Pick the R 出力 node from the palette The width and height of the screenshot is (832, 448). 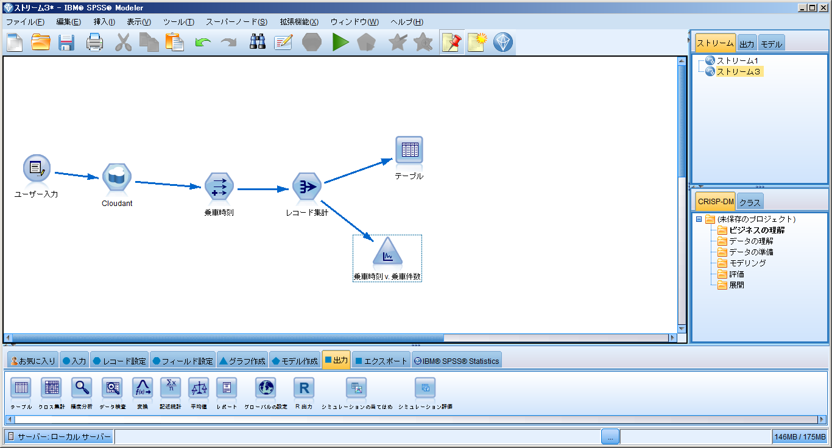304,388
